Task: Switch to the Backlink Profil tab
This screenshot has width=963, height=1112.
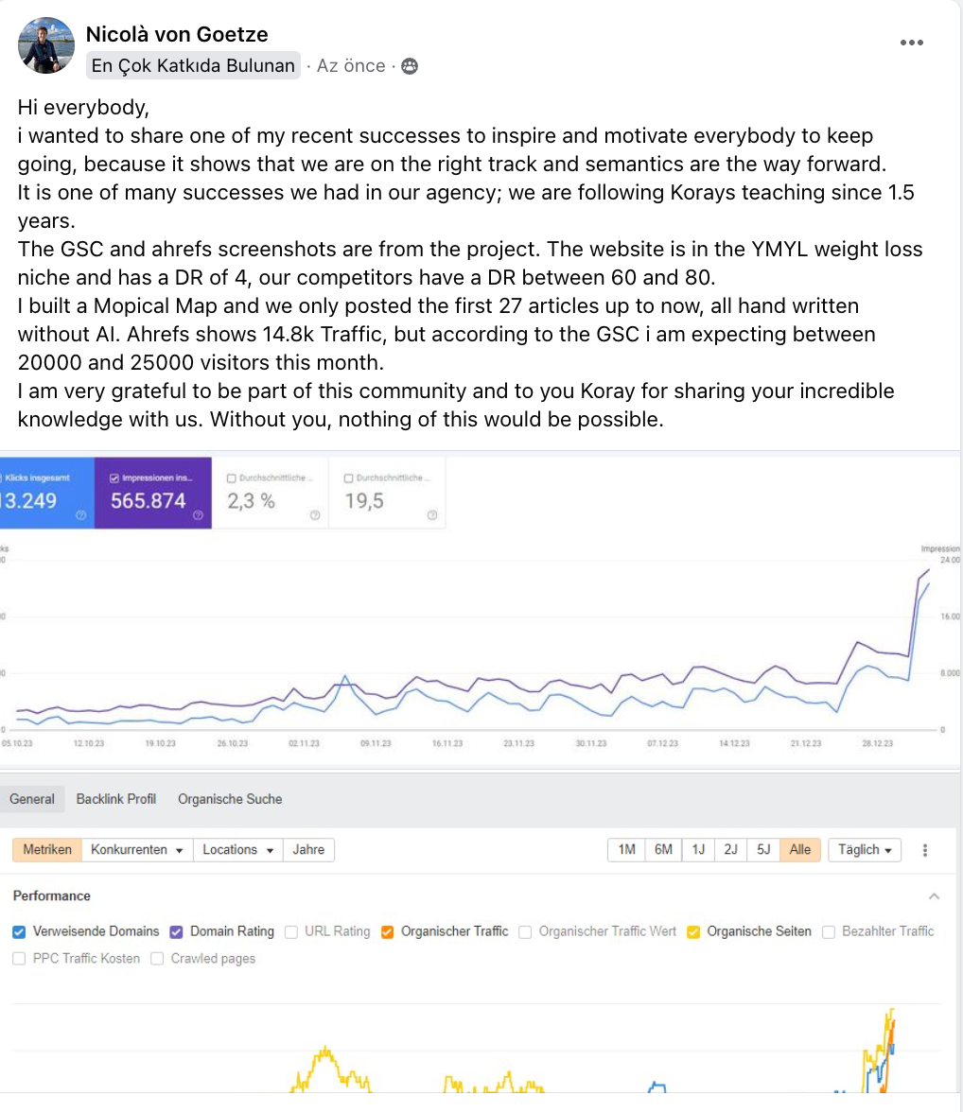Action: (116, 799)
